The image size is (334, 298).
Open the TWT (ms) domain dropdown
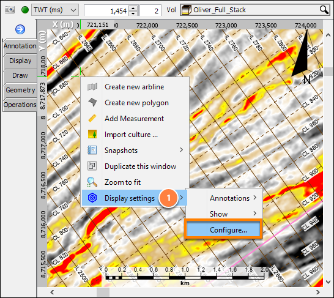tap(55, 10)
